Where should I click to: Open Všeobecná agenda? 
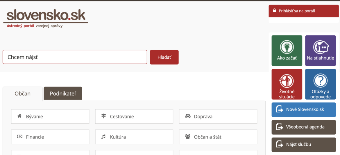[x=304, y=127]
